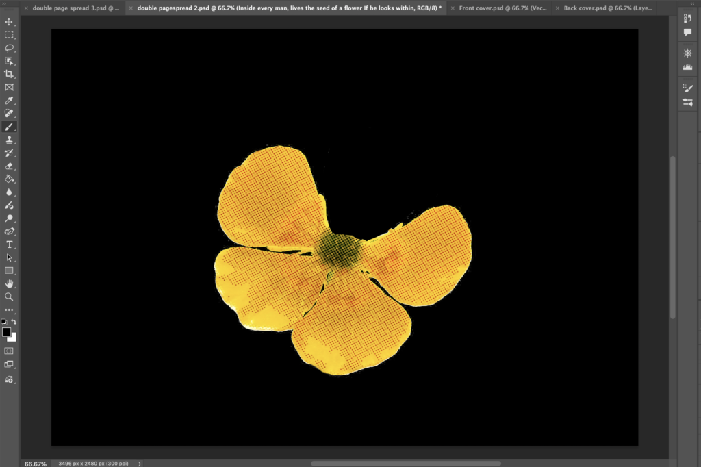Select the Eyedropper tool
This screenshot has height=467, width=701.
click(10, 100)
